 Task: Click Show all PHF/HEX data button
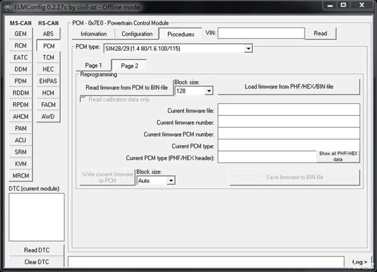click(338, 156)
